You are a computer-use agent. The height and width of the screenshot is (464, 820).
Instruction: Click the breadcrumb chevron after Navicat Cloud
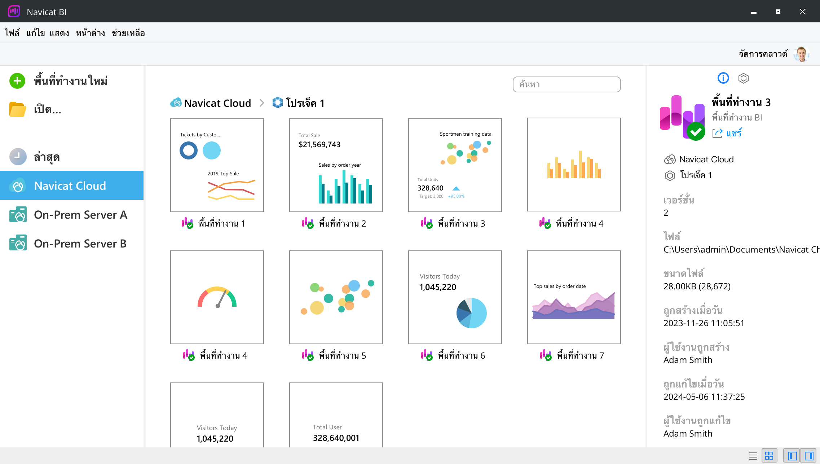point(262,103)
